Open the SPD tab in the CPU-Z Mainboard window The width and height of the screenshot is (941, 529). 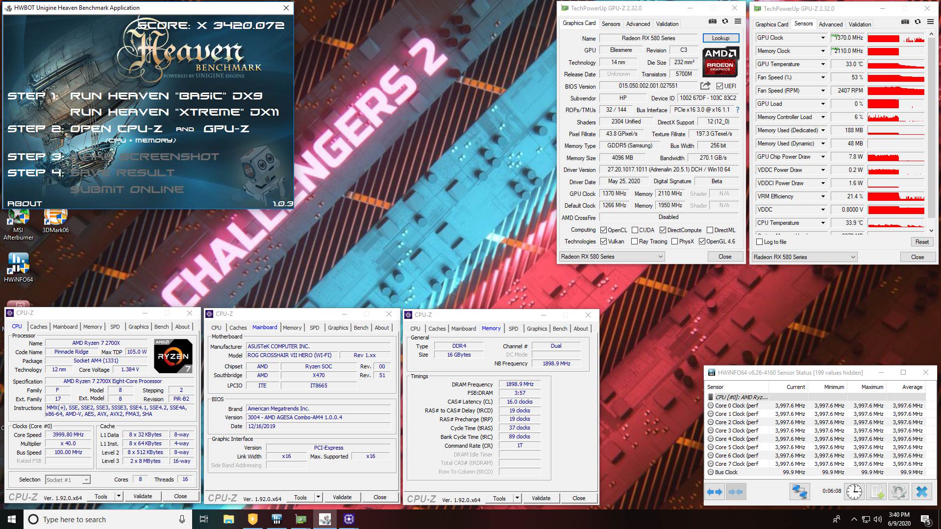315,328
